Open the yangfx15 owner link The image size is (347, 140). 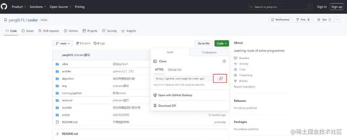click(x=16, y=20)
